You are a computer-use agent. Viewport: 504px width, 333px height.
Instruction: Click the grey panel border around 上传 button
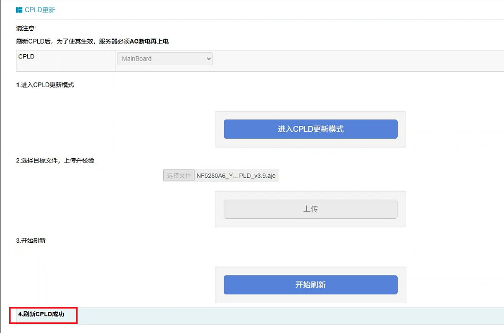[x=310, y=223]
